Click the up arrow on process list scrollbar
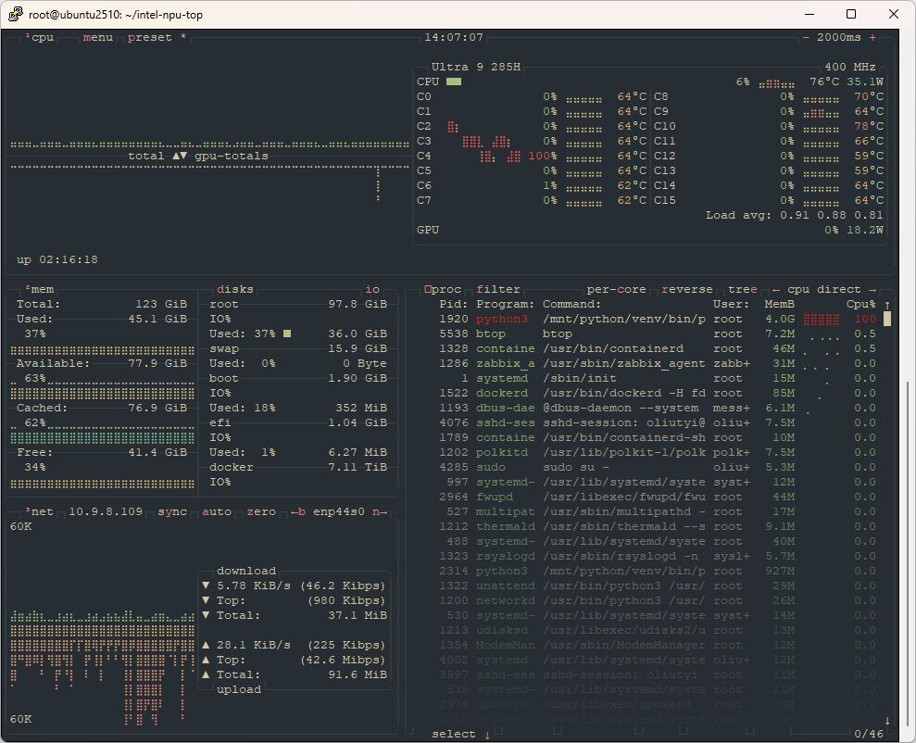Viewport: 916px width, 743px height. [x=886, y=304]
